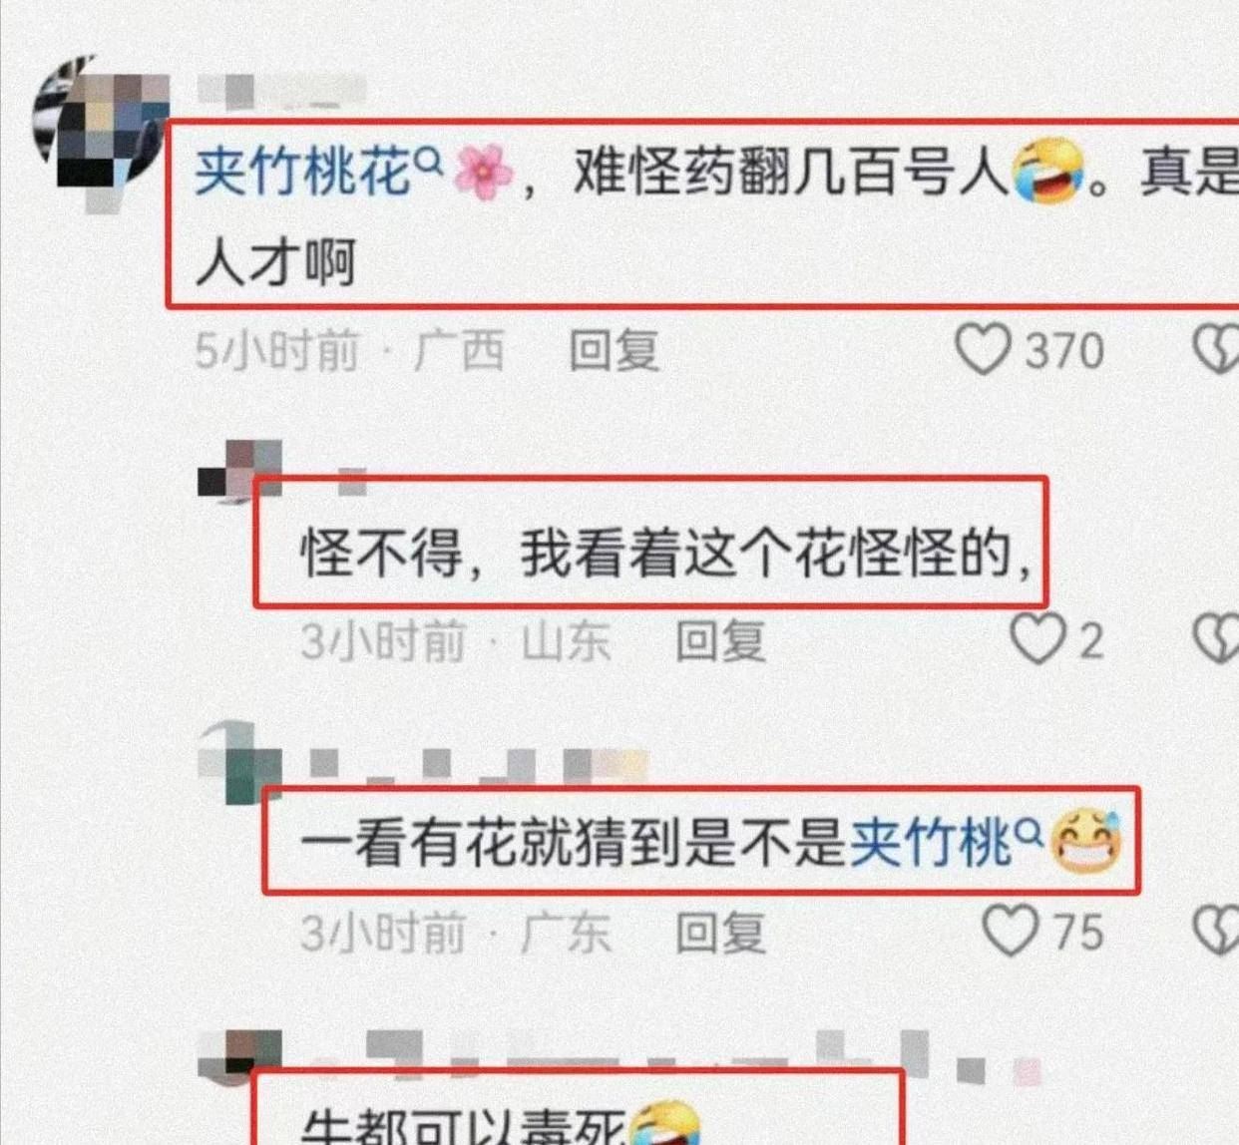Open the first commenter's avatar
The height and width of the screenshot is (1145, 1239).
100,125
